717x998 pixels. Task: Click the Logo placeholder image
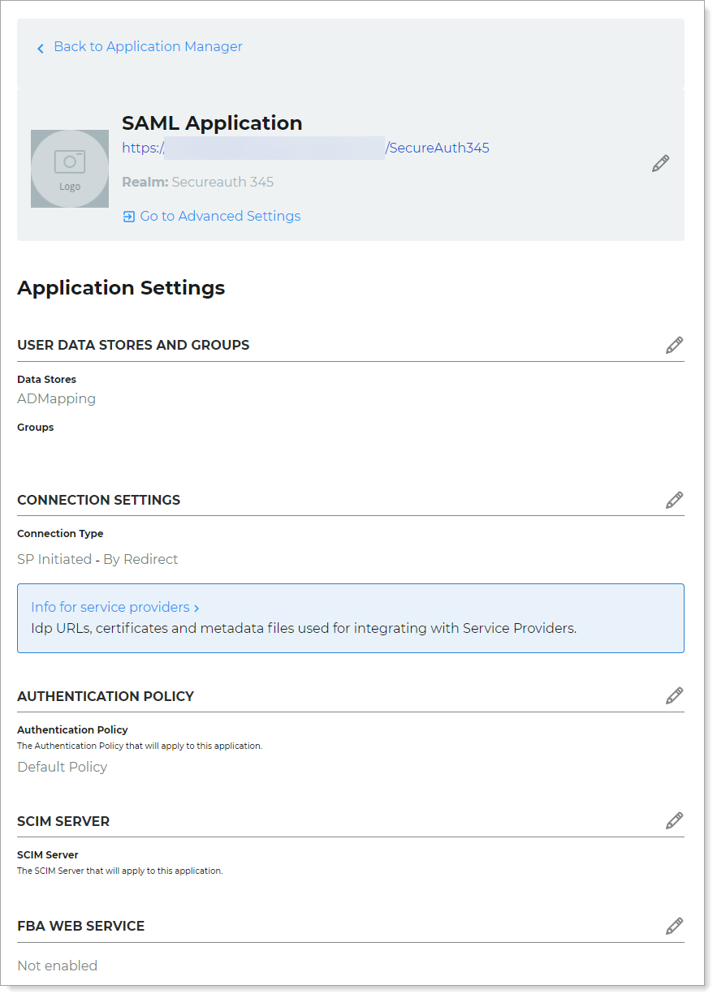pyautogui.click(x=70, y=169)
